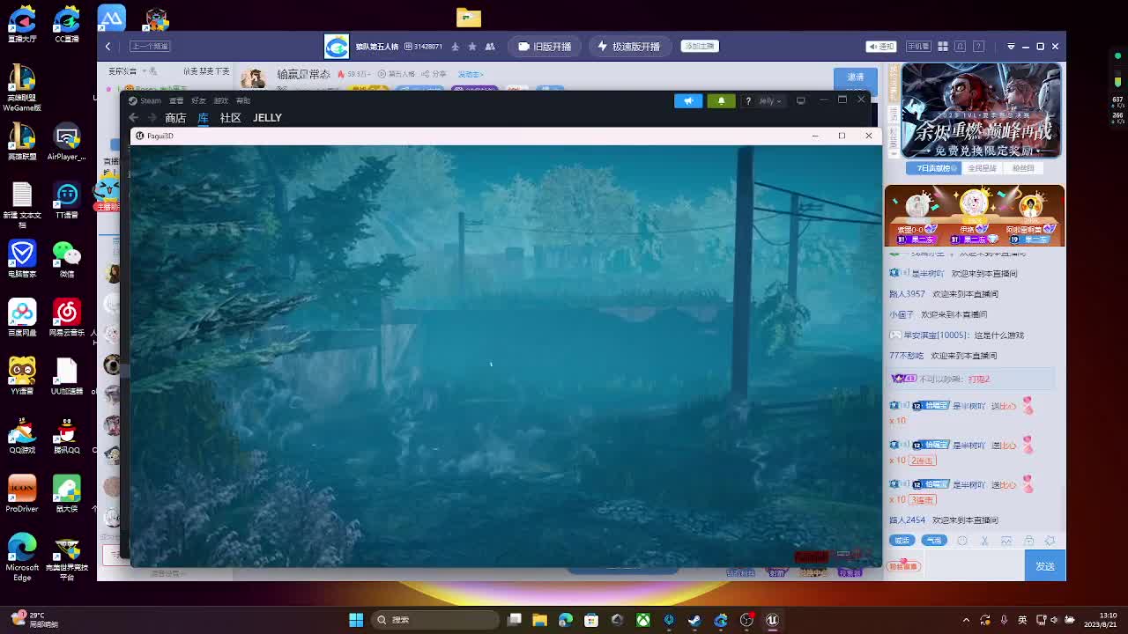Click the 上一个频道 button

149,46
